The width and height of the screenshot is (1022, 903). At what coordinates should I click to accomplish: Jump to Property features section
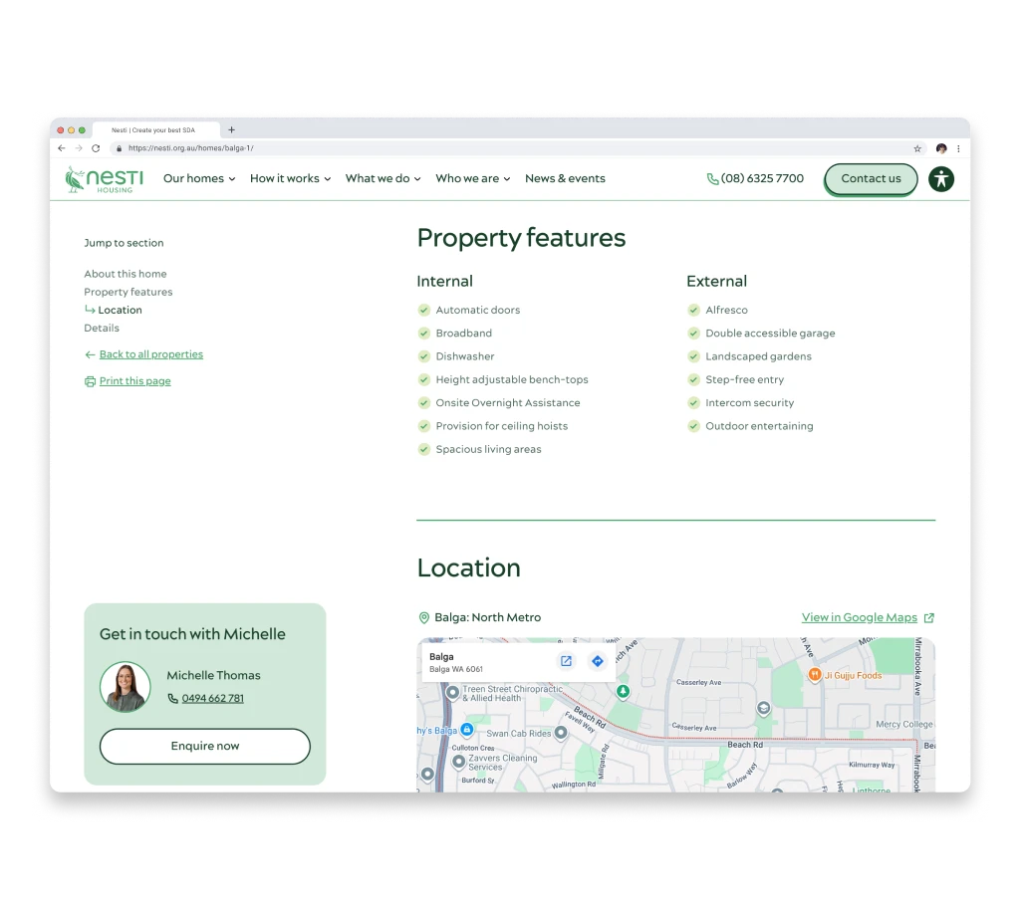pyautogui.click(x=128, y=292)
